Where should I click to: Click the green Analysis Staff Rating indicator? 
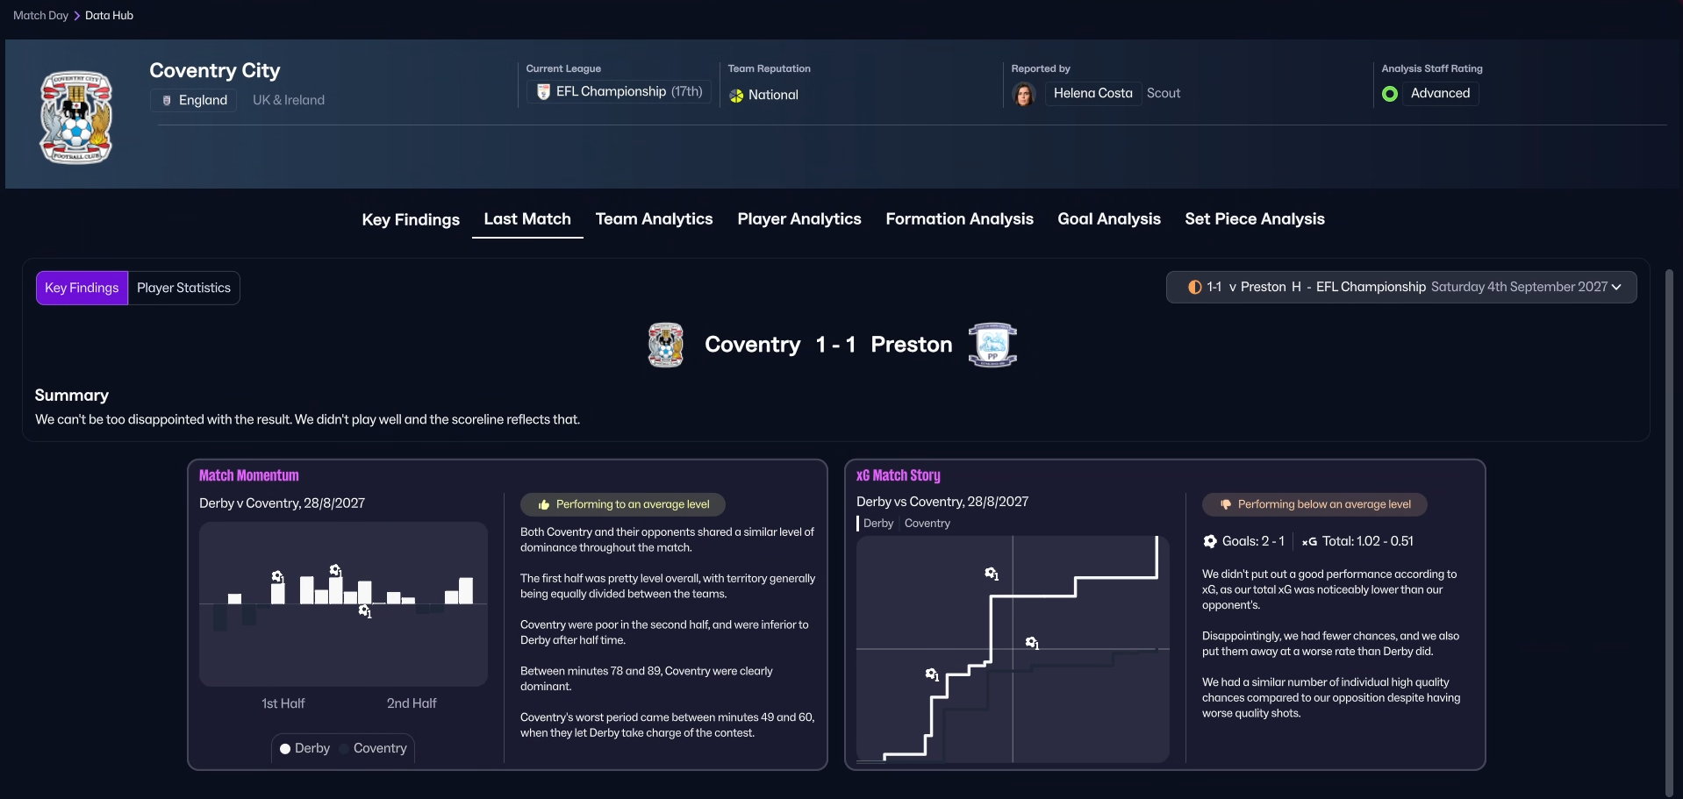pos(1390,94)
